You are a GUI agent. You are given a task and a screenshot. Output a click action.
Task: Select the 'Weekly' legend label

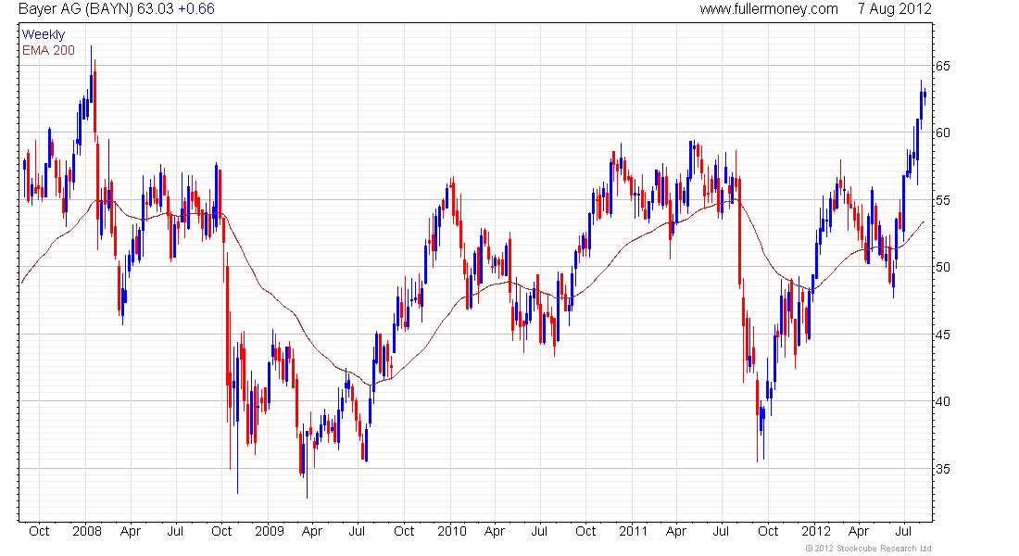(x=44, y=34)
